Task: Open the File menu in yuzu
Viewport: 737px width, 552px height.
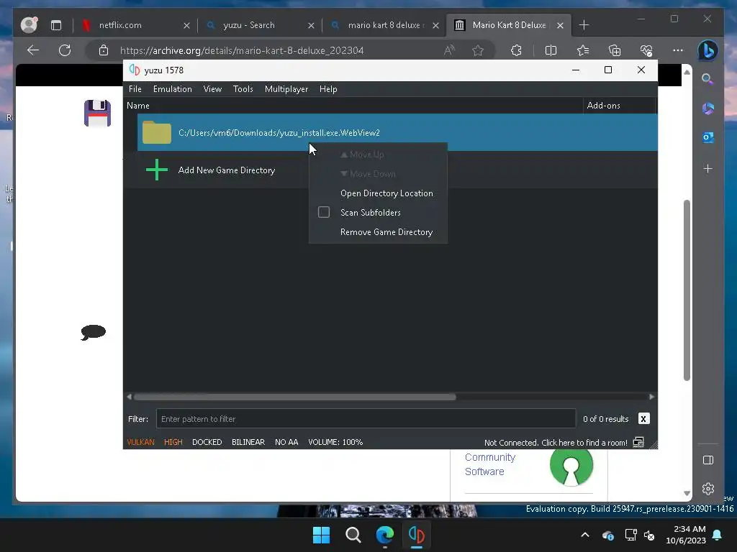Action: click(x=135, y=89)
